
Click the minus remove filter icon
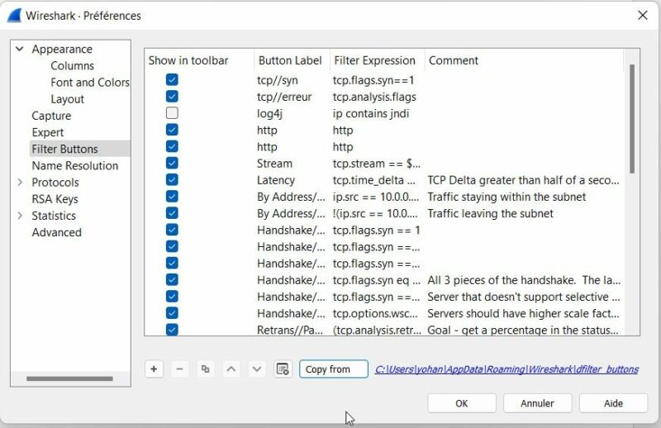tap(179, 369)
